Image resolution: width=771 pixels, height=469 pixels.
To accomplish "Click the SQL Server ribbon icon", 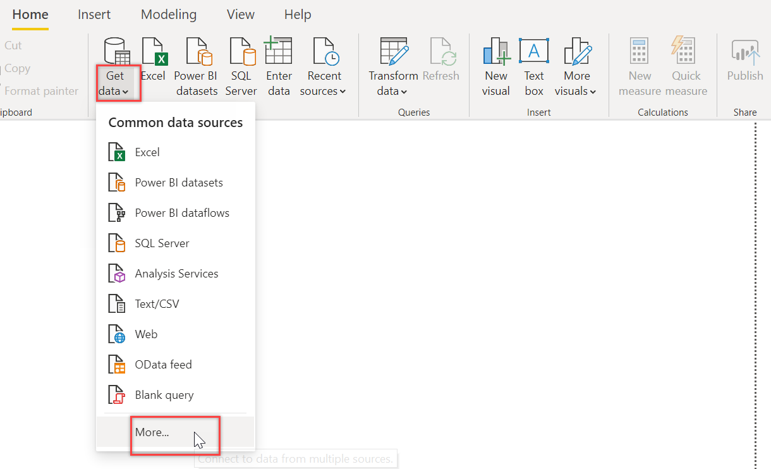I will [x=242, y=51].
